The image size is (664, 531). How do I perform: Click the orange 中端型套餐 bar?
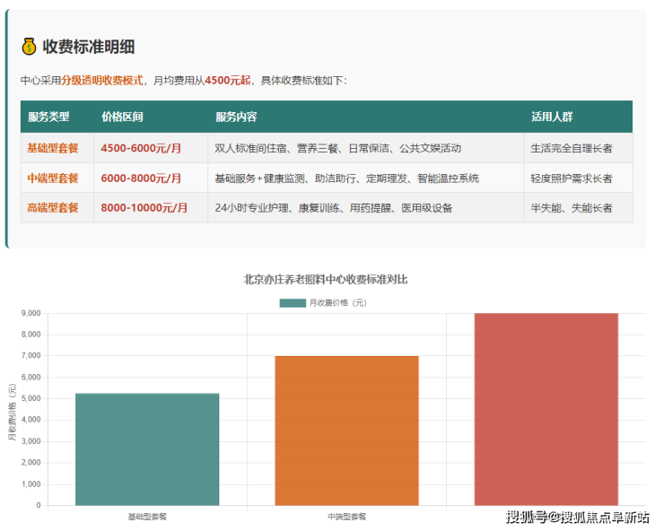pos(346,431)
